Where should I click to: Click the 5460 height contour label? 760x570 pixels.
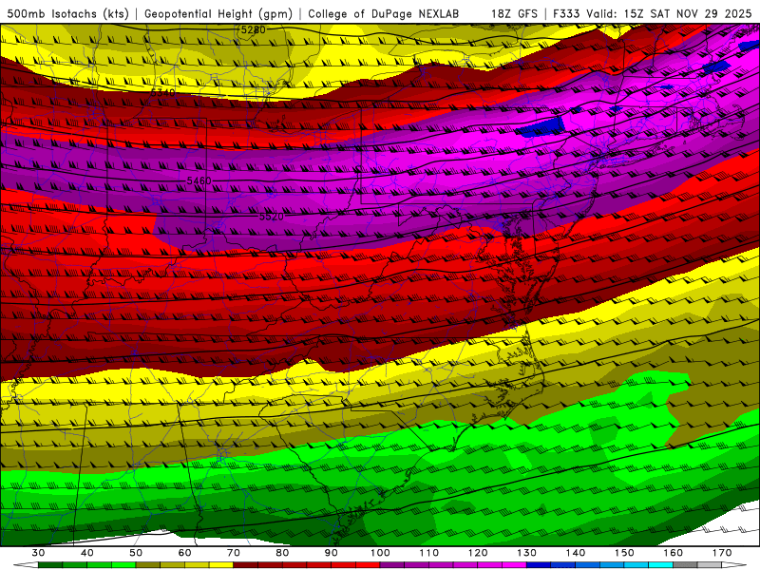199,180
